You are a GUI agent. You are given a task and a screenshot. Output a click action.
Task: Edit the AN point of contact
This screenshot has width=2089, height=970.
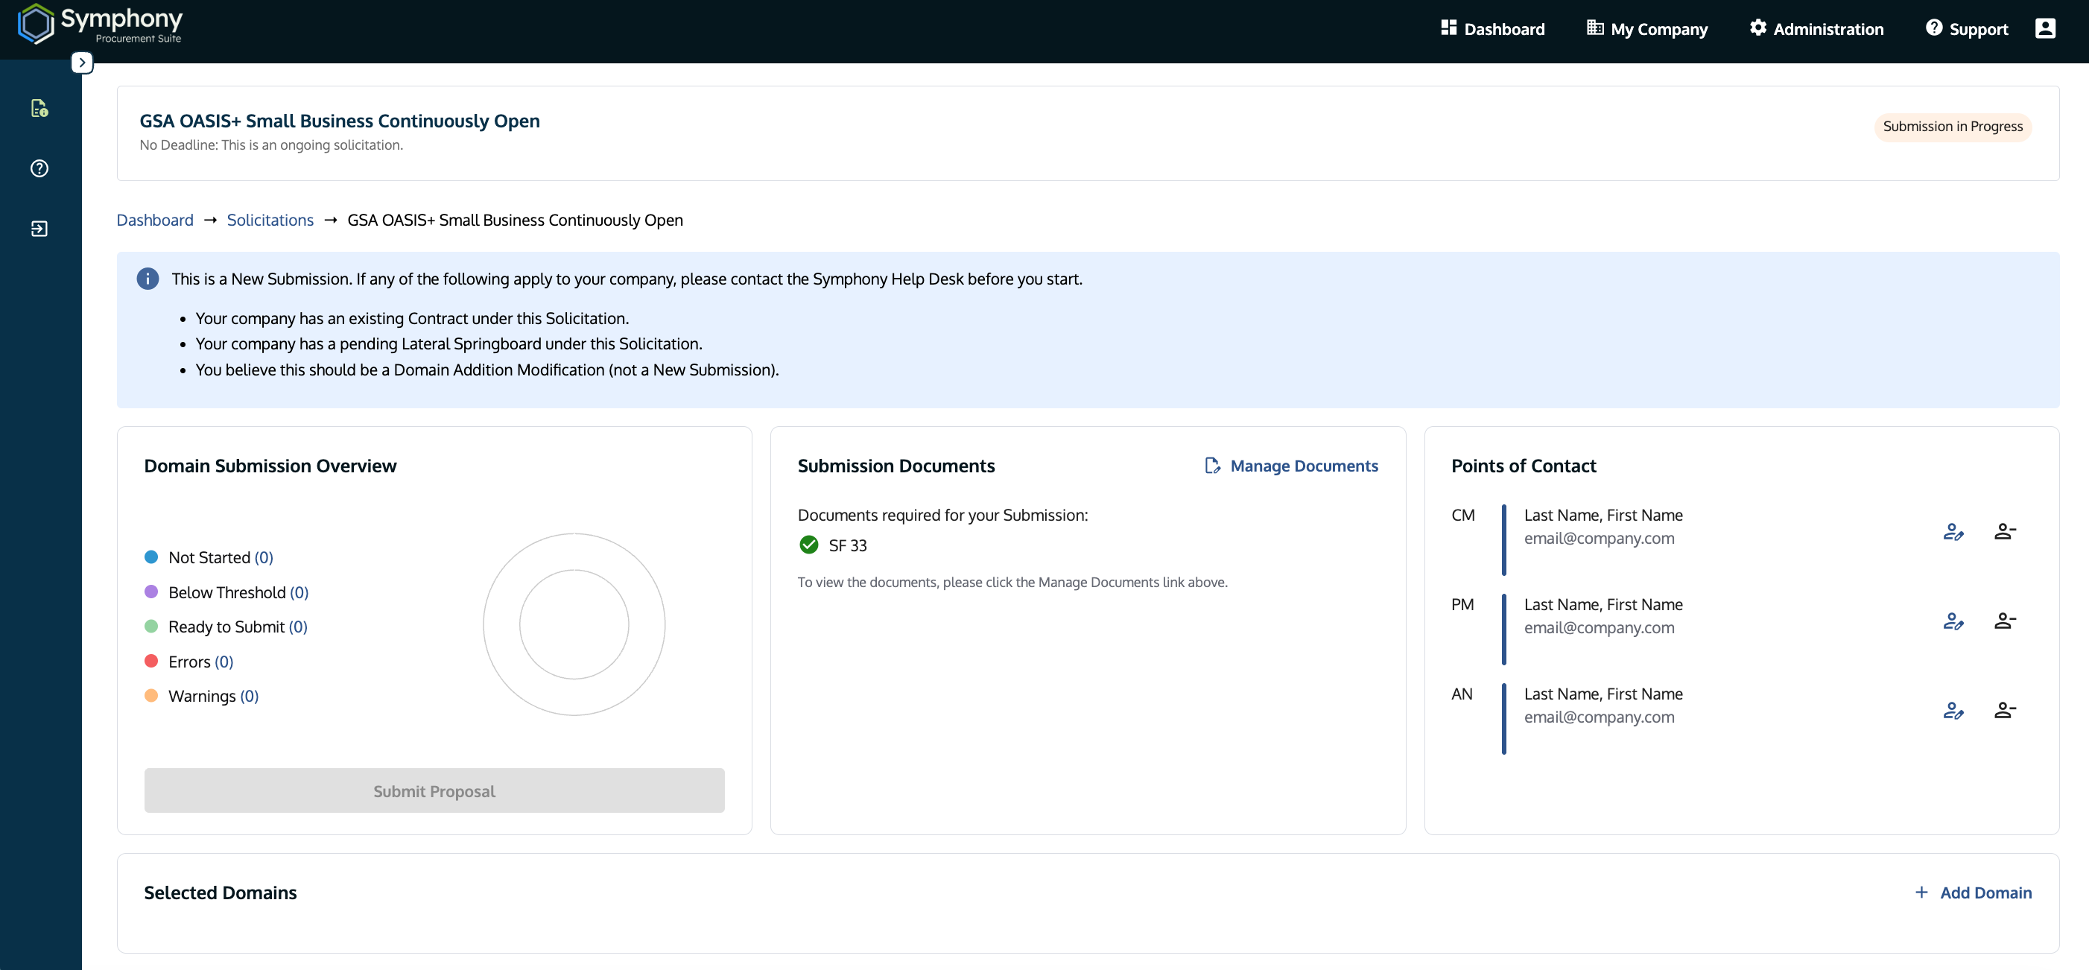point(1953,711)
